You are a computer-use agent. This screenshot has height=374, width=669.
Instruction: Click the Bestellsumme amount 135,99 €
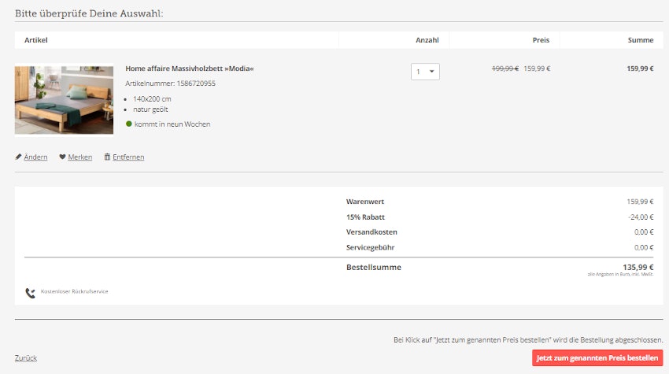click(x=638, y=267)
